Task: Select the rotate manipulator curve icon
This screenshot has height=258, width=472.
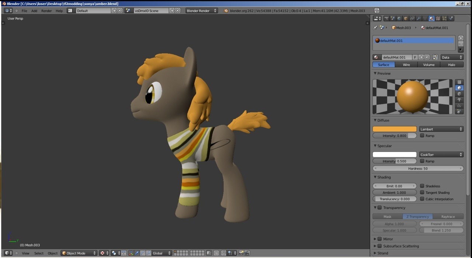Action: (143, 253)
